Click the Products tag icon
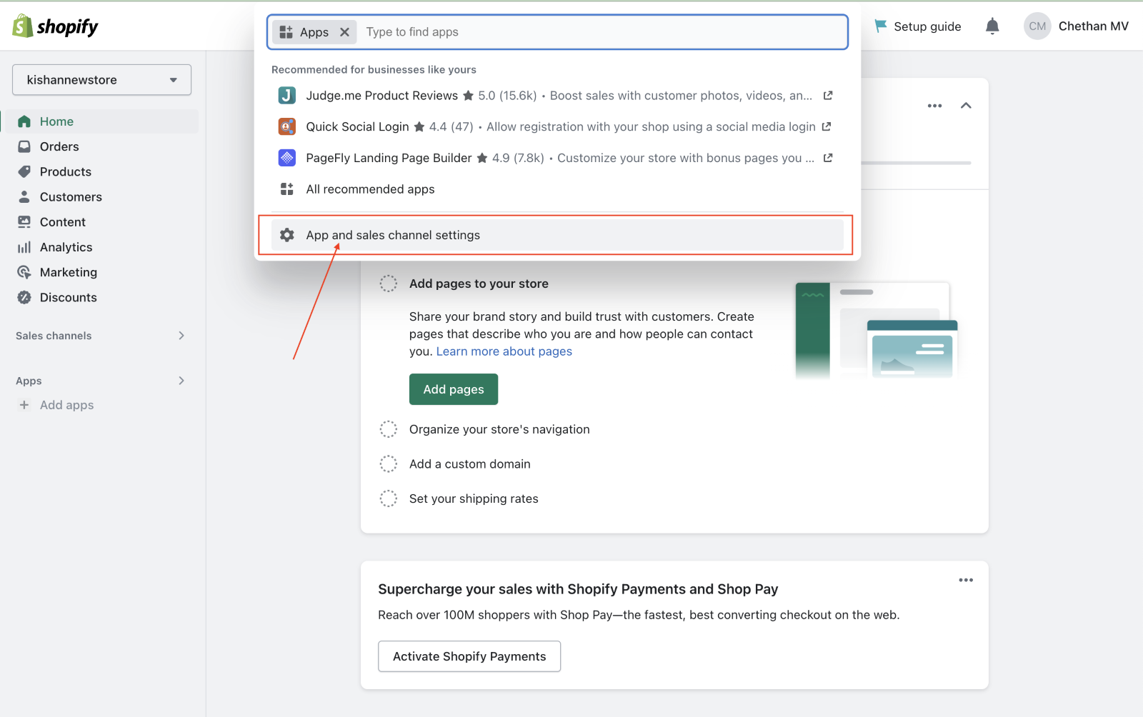This screenshot has width=1143, height=717. pyautogui.click(x=24, y=171)
